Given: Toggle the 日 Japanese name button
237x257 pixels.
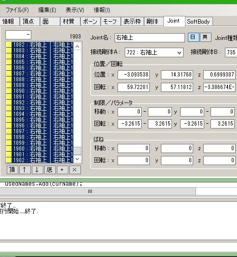Looking at the screenshot, I should click(193, 37).
